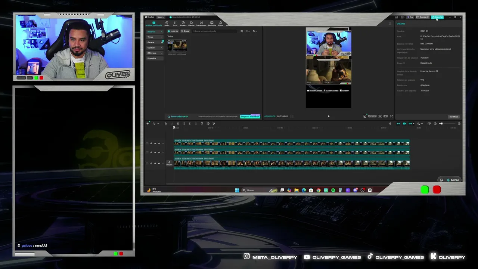Expand the Importar sidebar section
Screen dimensions: 478x269
coord(155,32)
